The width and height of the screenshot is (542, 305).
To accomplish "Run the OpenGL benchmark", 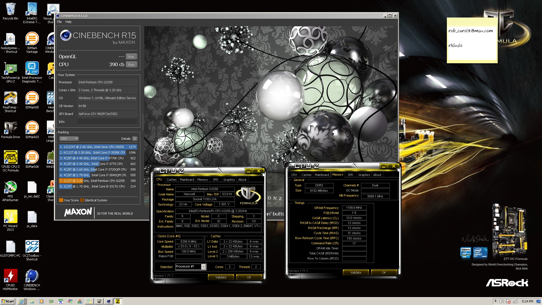I will [x=131, y=57].
